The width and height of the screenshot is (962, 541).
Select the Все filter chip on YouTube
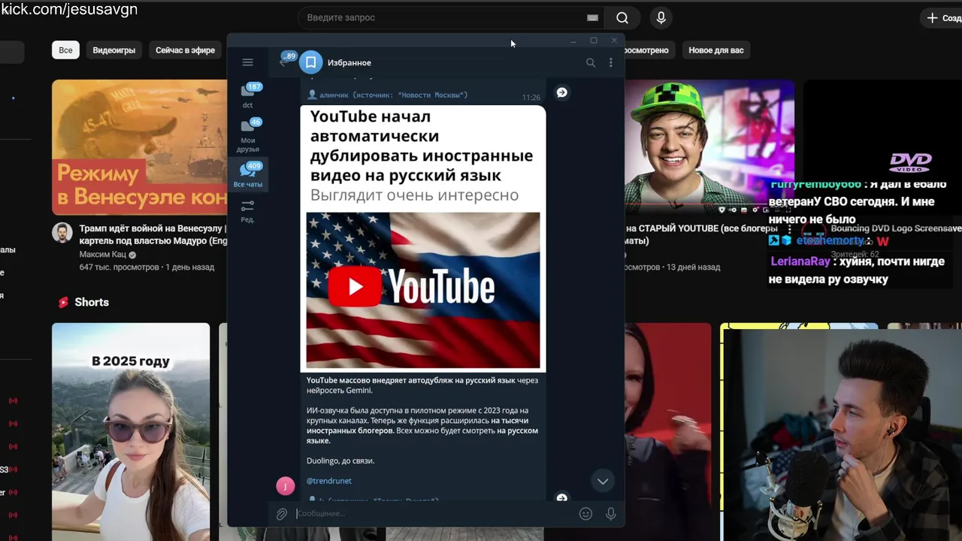tap(65, 50)
